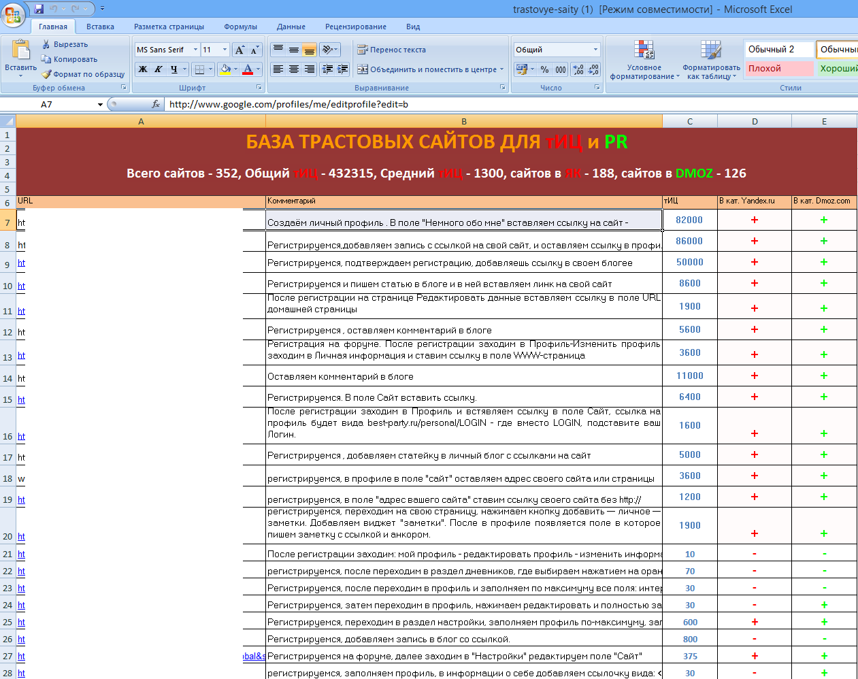The height and width of the screenshot is (679, 858).
Task: Select the cell with тИЦ value 82000
Action: click(x=689, y=220)
